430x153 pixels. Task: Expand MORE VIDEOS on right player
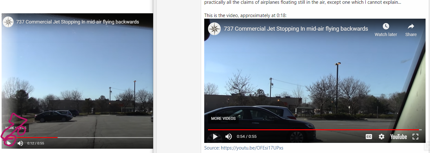224,119
